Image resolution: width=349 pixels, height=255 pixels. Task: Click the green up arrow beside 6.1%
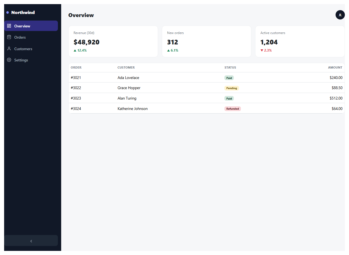coord(168,50)
